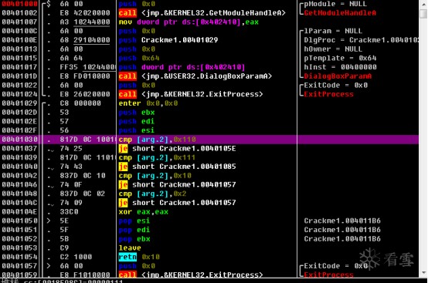Select address cell 00401002

click(x=19, y=13)
